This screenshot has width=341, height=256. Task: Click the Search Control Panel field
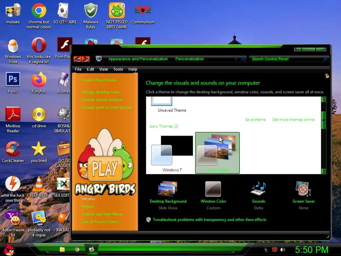tap(289, 59)
